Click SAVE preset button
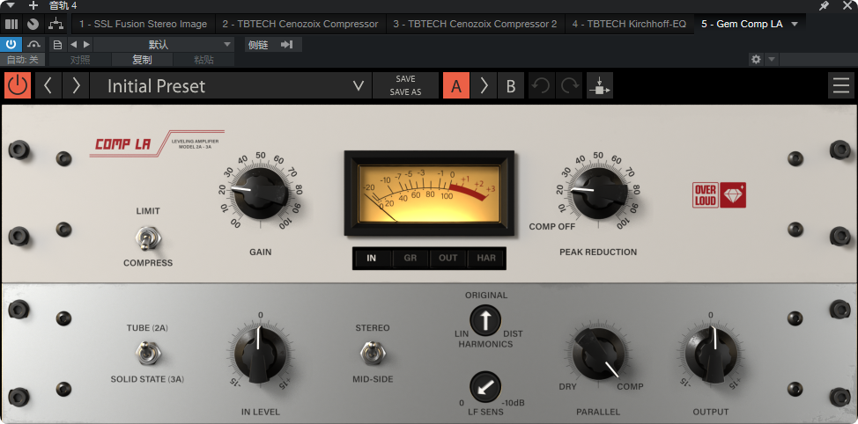The image size is (858, 424). click(405, 78)
